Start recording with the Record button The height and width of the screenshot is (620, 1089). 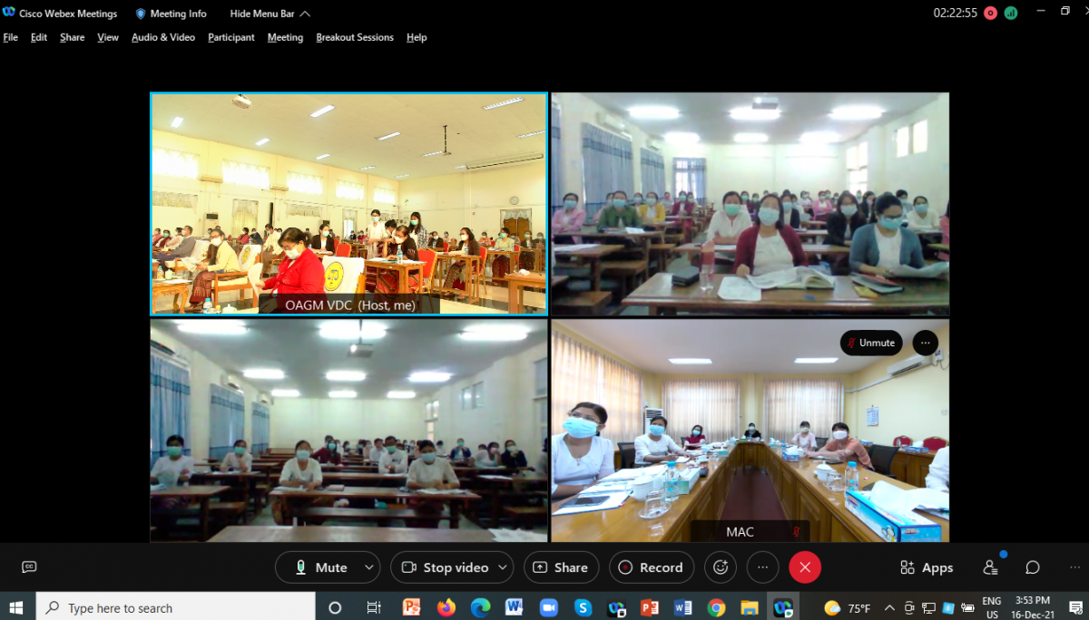point(651,567)
